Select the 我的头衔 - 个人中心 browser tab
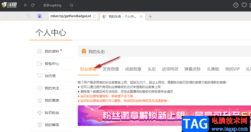251x132 pixels. [123, 17]
